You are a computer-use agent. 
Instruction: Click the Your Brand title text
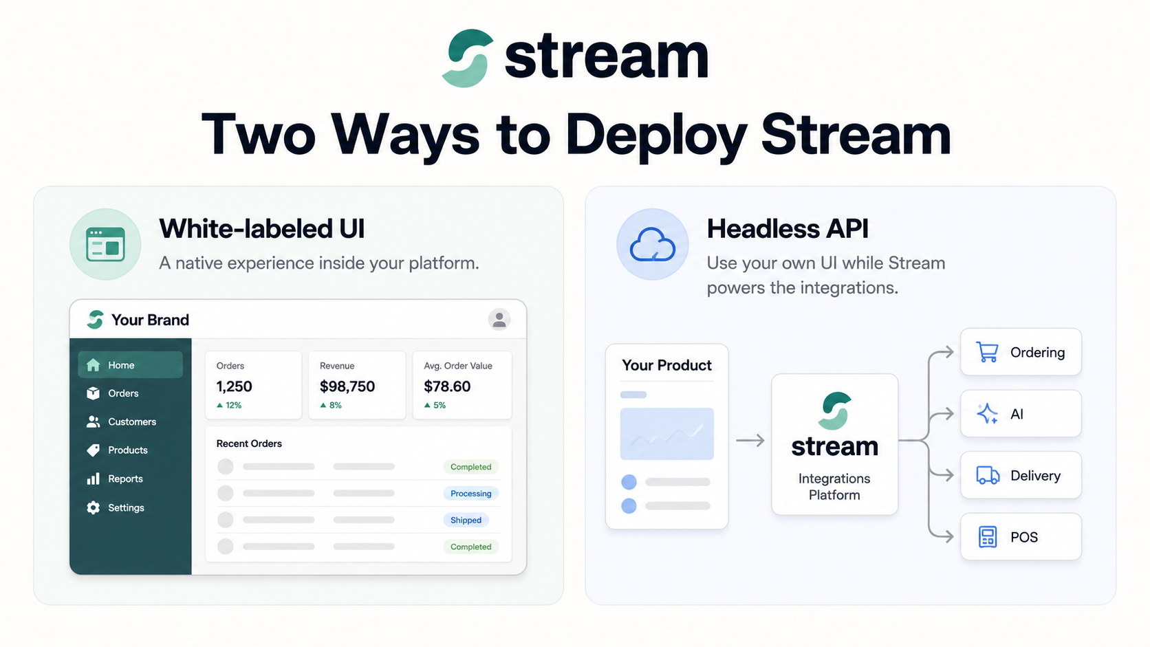151,320
